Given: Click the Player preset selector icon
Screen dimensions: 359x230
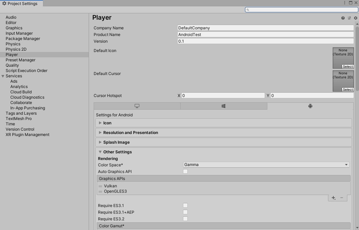Looking at the screenshot, I should [349, 18].
